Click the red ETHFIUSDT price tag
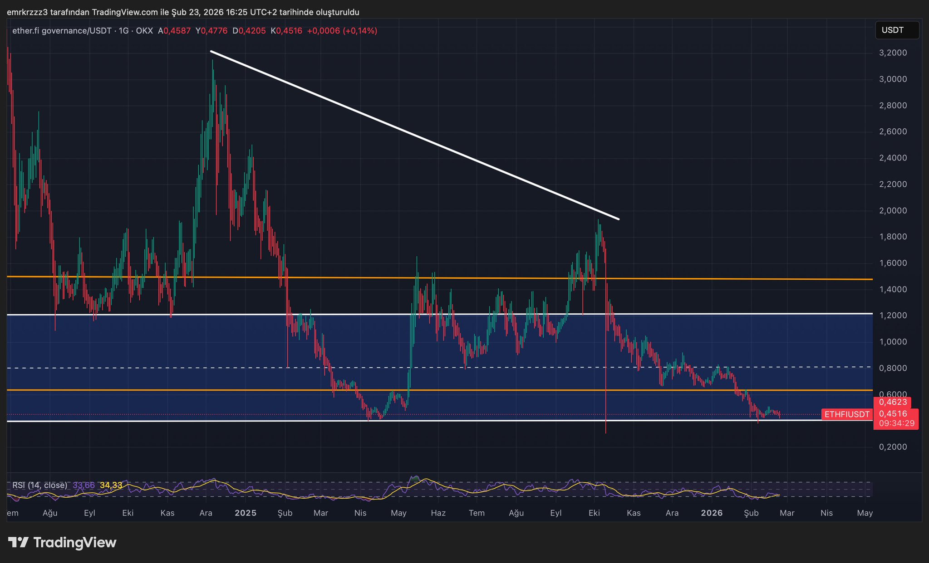929x563 pixels. pos(847,414)
